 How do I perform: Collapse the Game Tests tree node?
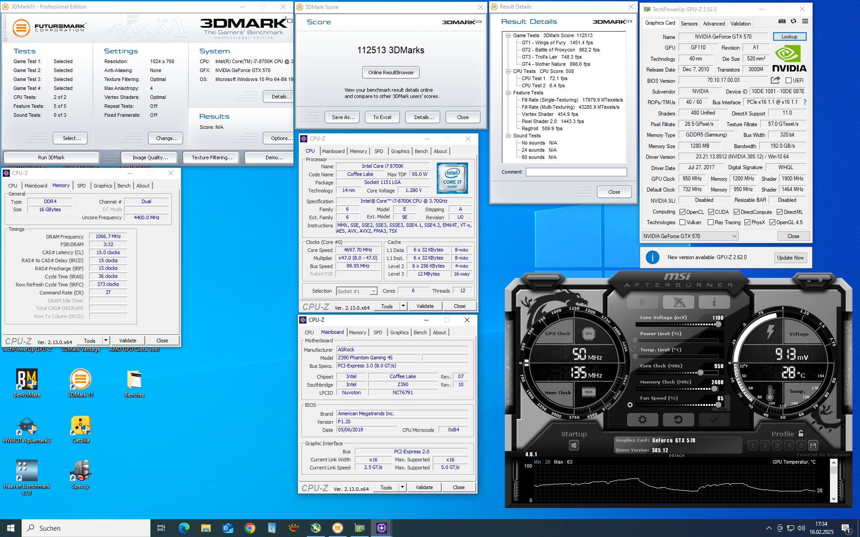(508, 35)
